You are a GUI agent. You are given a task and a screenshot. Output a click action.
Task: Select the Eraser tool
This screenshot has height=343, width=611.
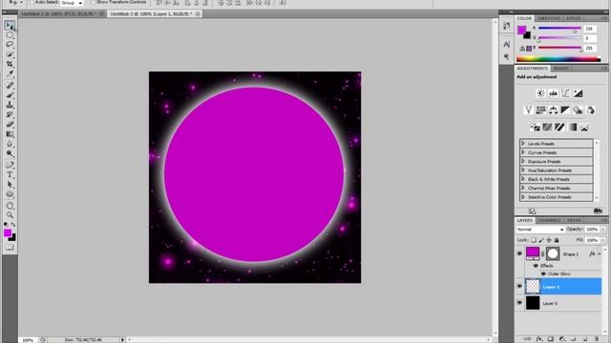(x=10, y=124)
